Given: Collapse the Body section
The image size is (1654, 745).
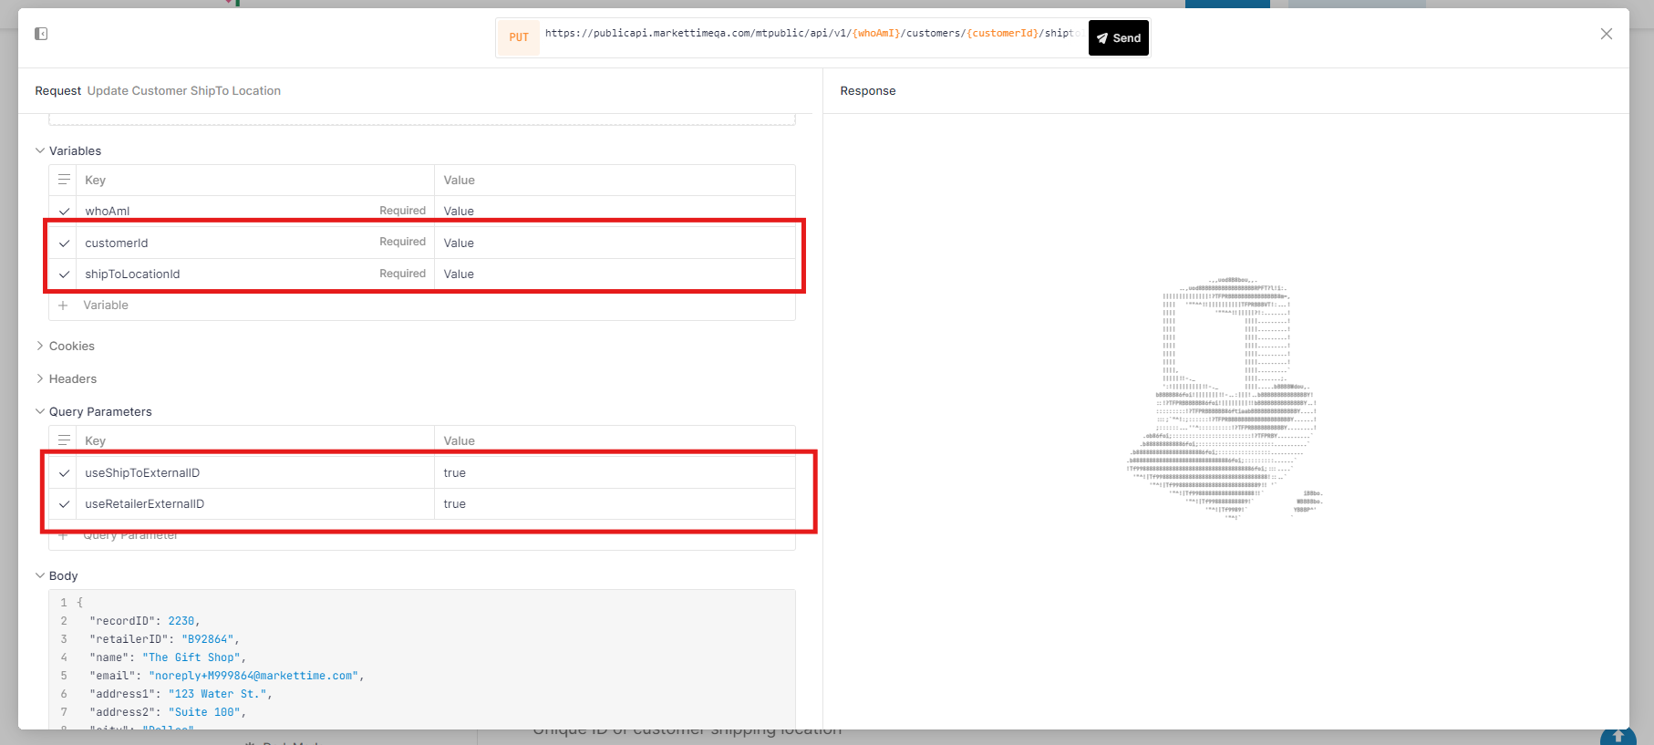Looking at the screenshot, I should (x=57, y=576).
